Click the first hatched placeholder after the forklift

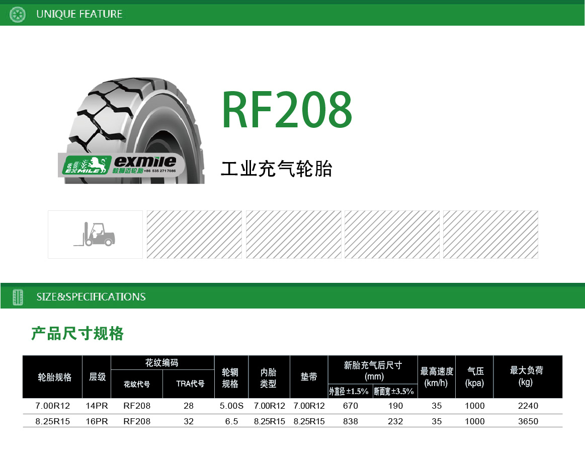[194, 235]
